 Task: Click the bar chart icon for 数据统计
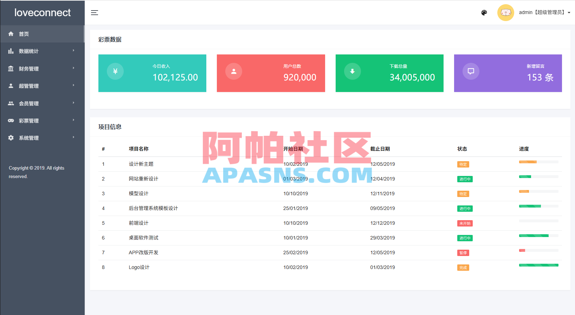11,51
